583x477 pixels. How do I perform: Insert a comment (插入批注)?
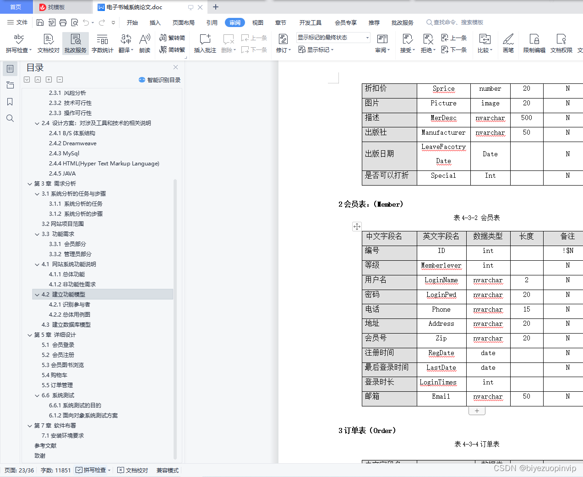coord(205,44)
